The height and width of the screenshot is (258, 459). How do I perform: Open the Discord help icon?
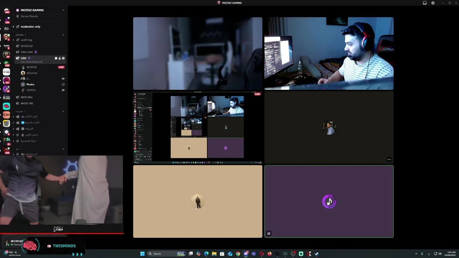pyautogui.click(x=433, y=3)
